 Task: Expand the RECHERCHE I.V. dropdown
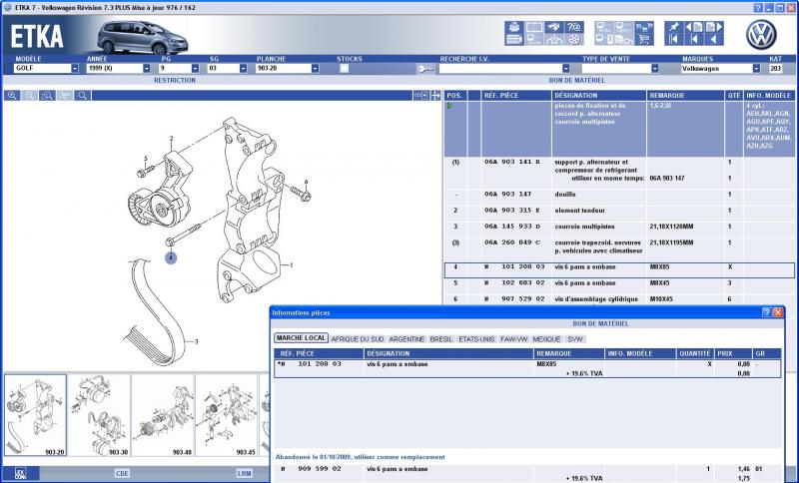[565, 68]
